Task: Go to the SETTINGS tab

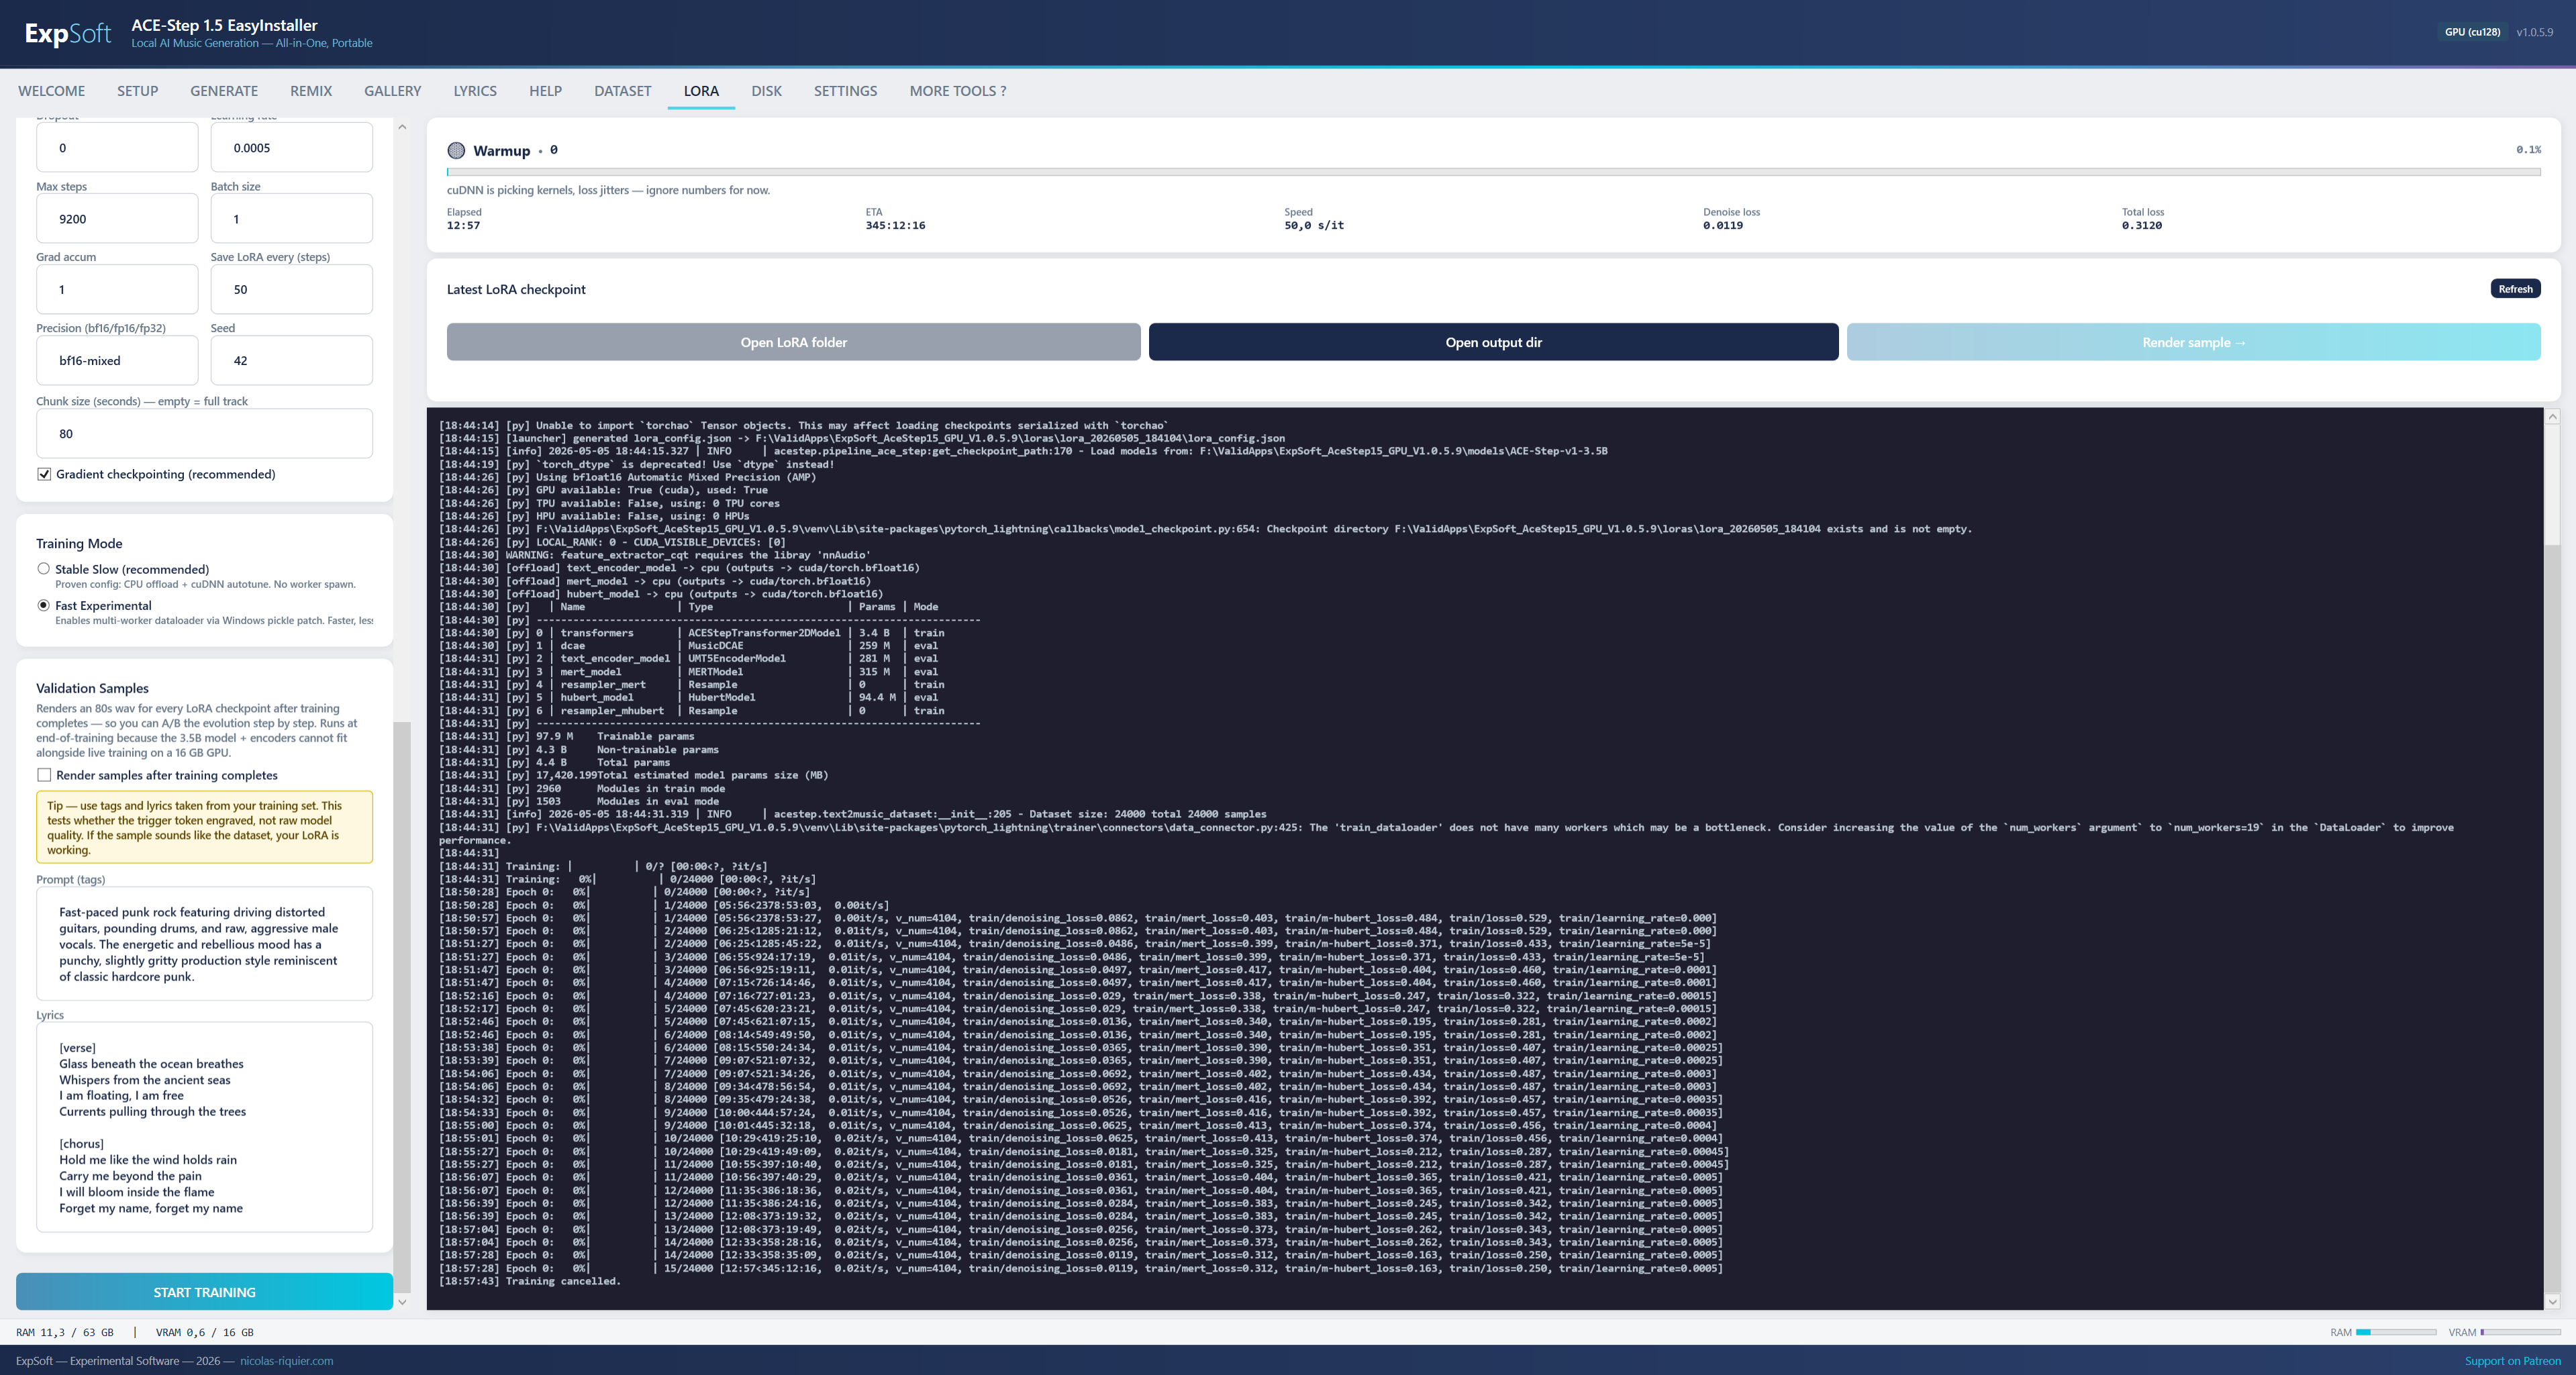Action: (845, 91)
